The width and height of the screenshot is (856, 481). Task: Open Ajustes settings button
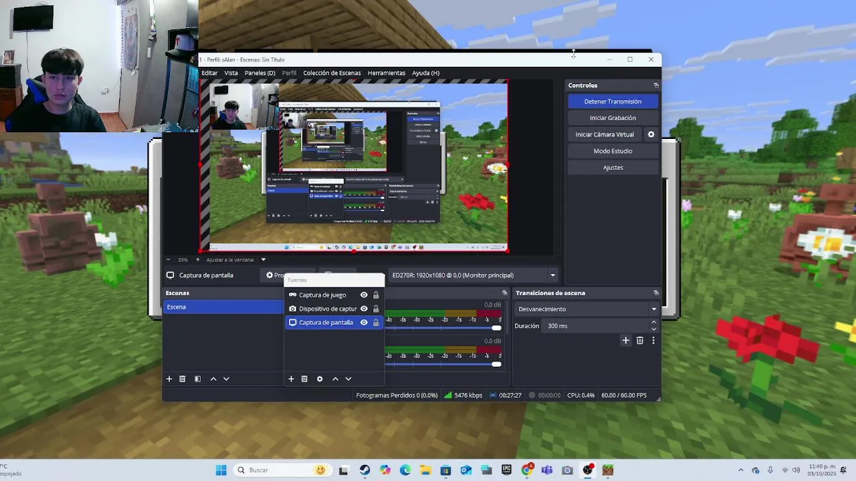click(613, 168)
